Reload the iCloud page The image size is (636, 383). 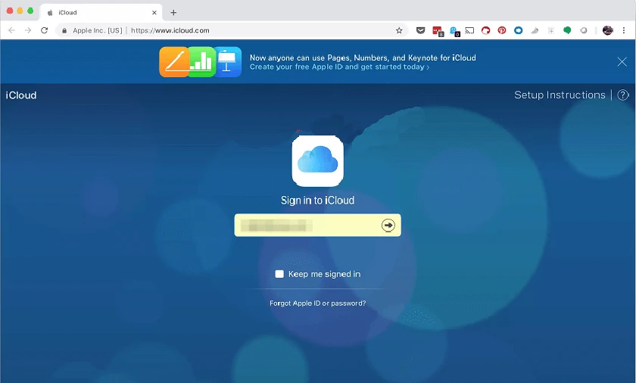[44, 30]
